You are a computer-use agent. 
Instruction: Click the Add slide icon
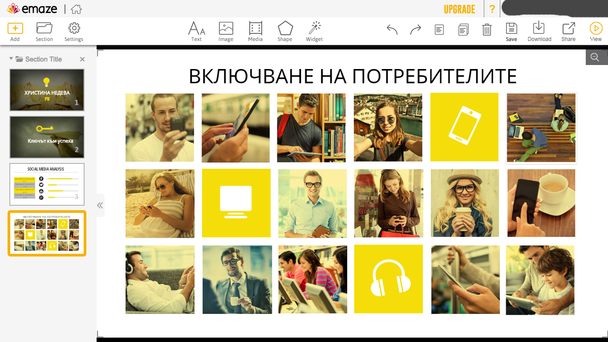(15, 29)
